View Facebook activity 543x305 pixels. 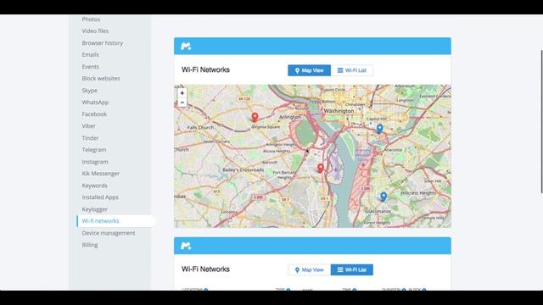click(x=94, y=114)
